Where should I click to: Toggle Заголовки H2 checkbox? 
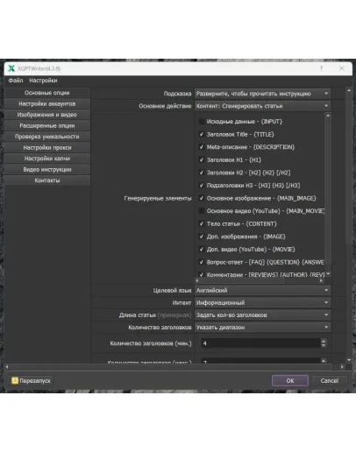[x=202, y=173]
